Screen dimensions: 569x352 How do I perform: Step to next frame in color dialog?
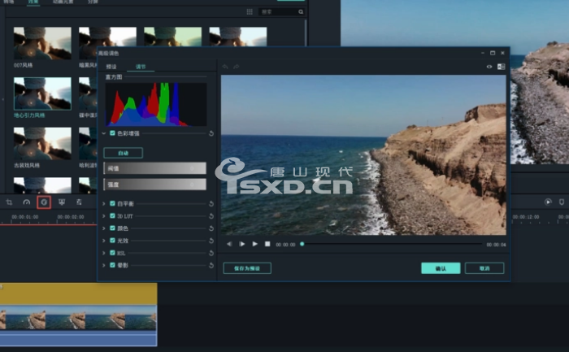241,244
